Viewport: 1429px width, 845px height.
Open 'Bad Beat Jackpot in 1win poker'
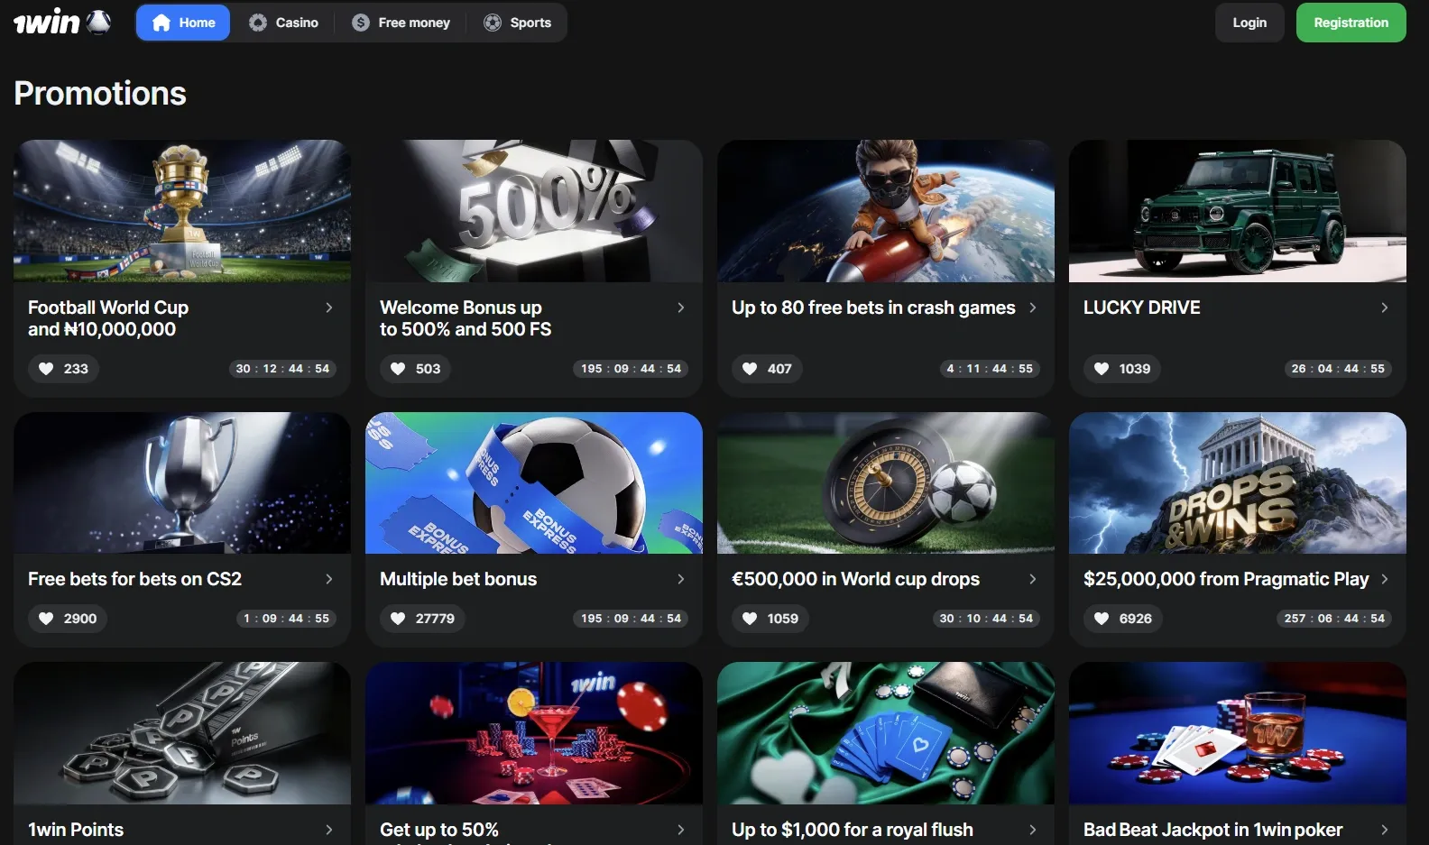pyautogui.click(x=1212, y=830)
